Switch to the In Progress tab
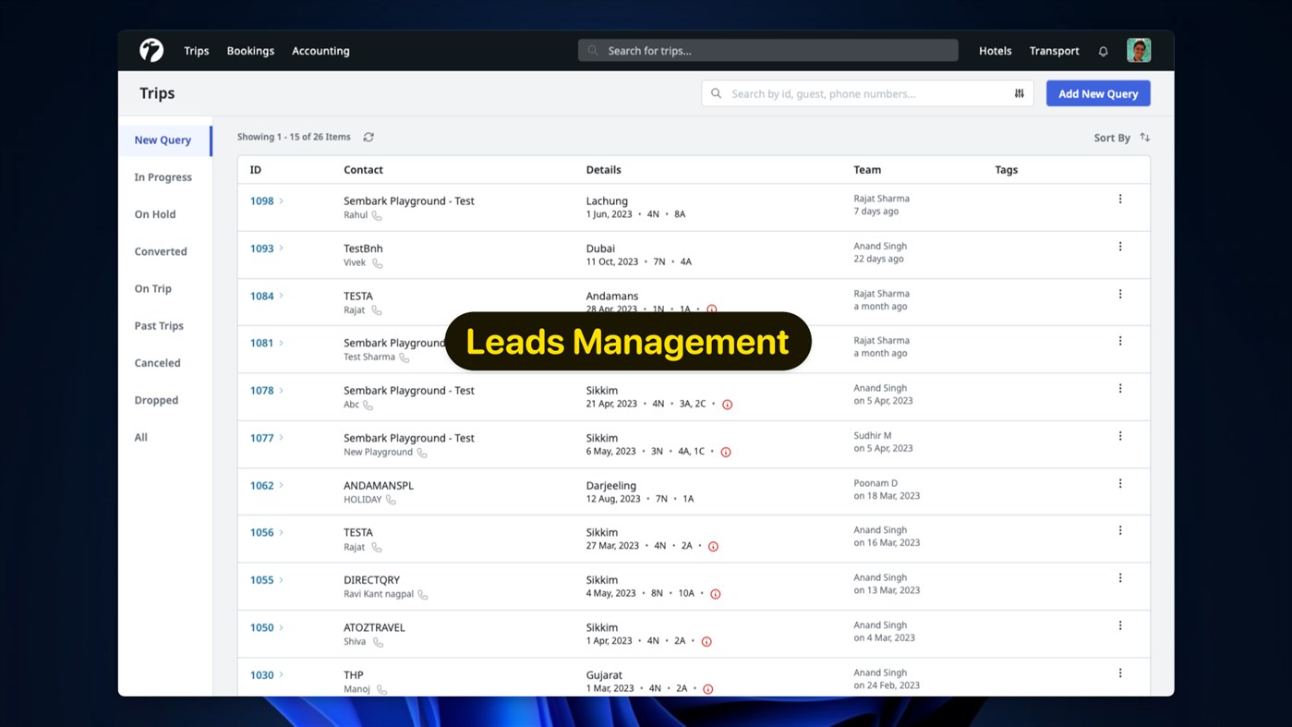 click(165, 177)
